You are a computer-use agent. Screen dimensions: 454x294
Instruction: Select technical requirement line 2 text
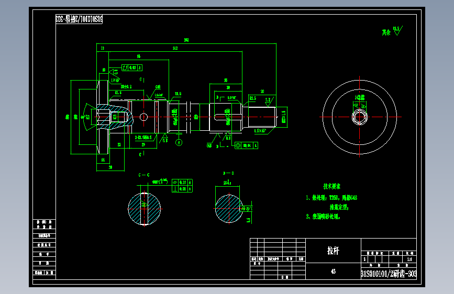(x=323, y=217)
